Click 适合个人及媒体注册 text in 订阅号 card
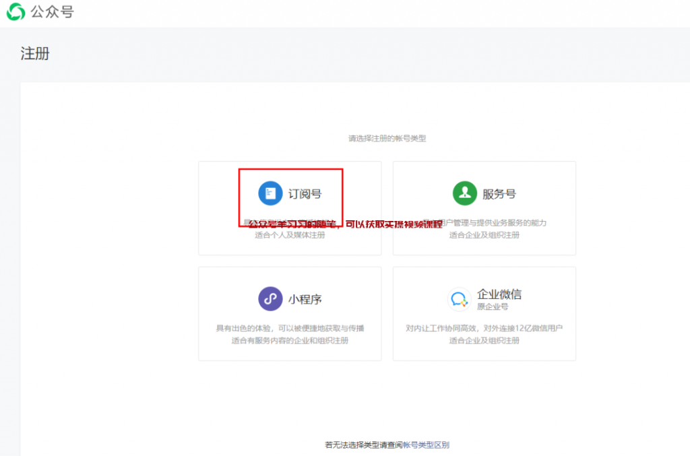 coord(290,235)
